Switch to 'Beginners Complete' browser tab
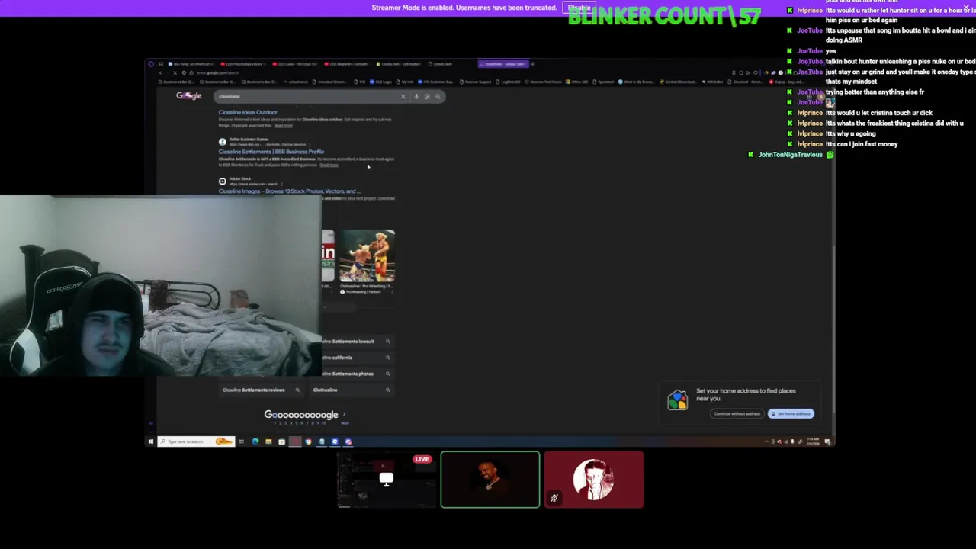 click(348, 64)
